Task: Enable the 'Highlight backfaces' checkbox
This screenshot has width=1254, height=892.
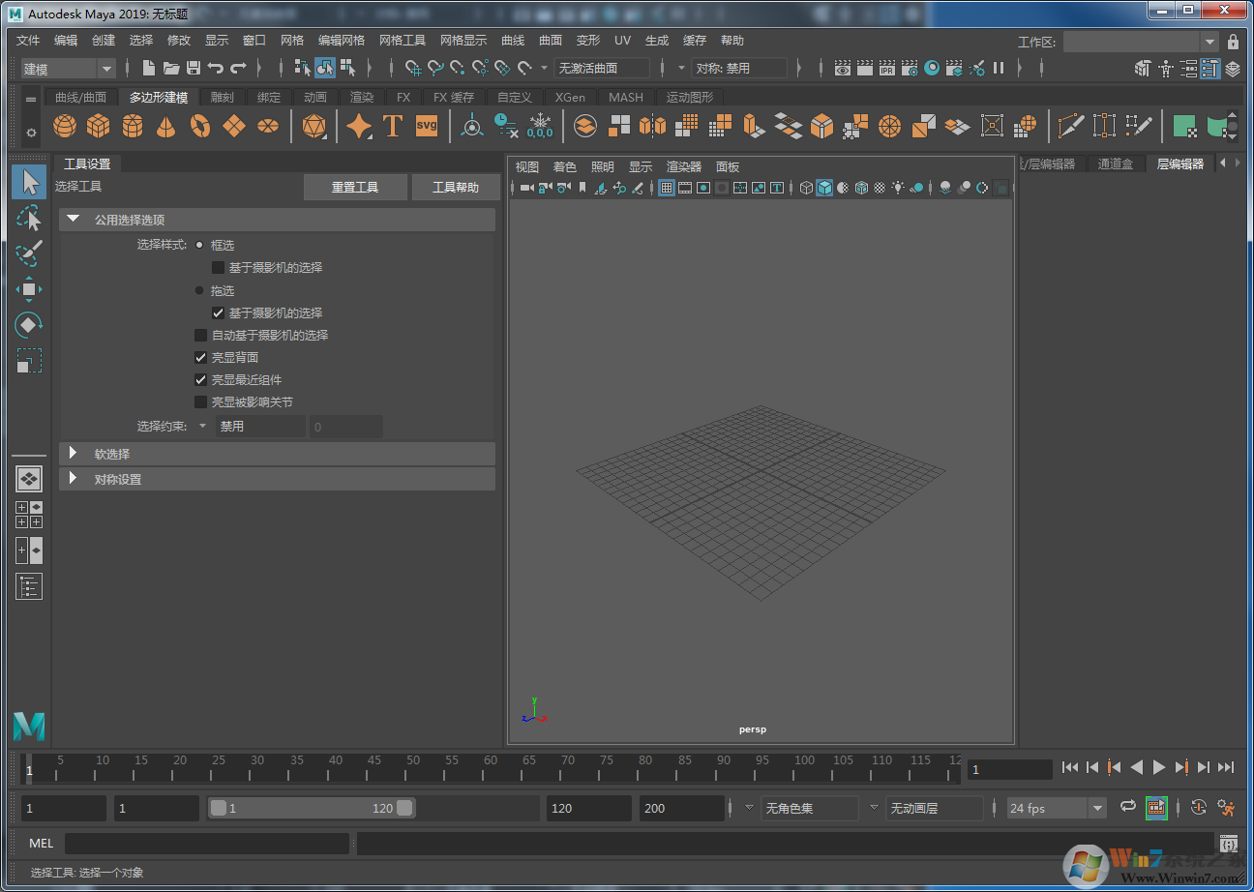Action: click(x=199, y=357)
